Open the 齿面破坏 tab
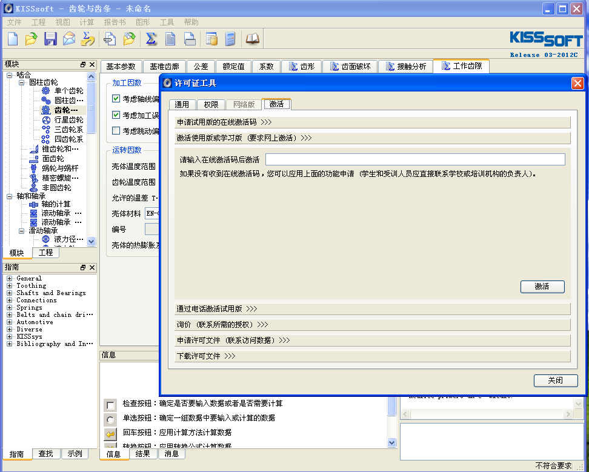 click(350, 67)
